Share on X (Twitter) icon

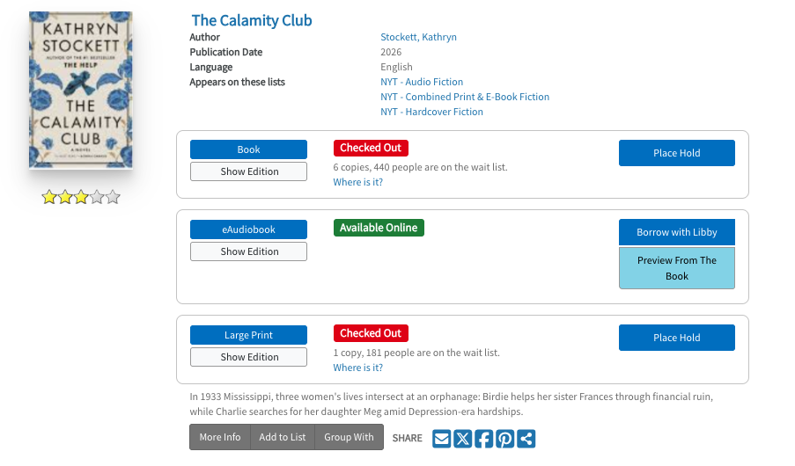(x=462, y=439)
